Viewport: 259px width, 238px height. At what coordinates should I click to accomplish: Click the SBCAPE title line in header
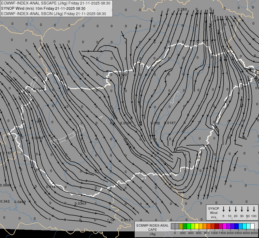click(56, 3)
